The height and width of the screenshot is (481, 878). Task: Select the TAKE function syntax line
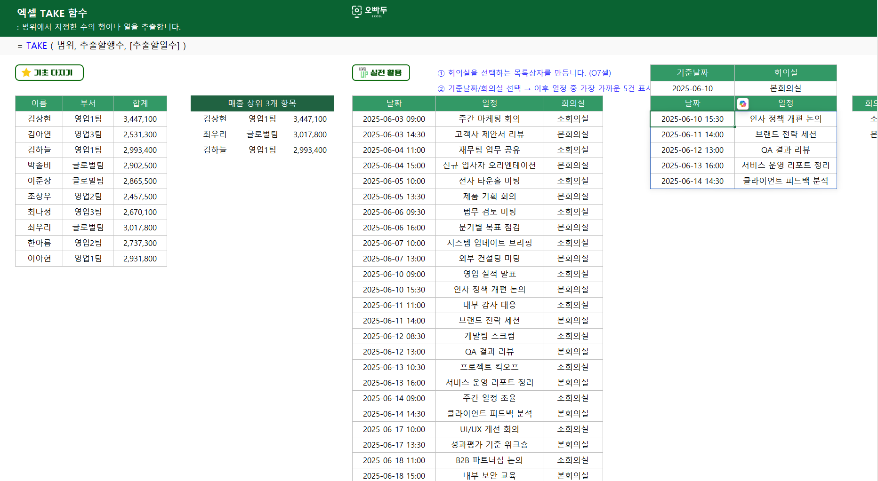coord(102,46)
